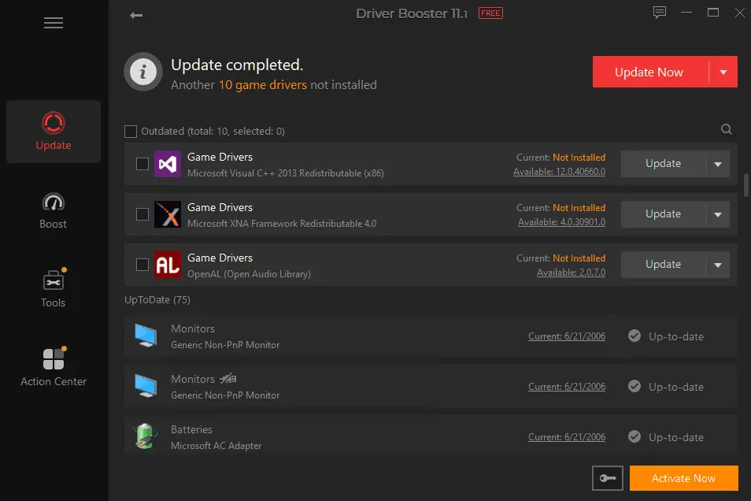Open the Tools section
The height and width of the screenshot is (501, 751).
pyautogui.click(x=54, y=289)
